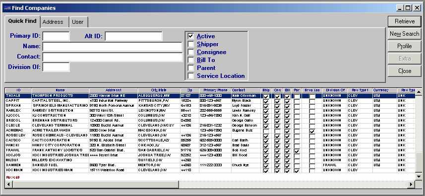Viewport: 425px width, 196px height.
Task: Click the Contact search field
Action: pyautogui.click(x=112, y=57)
